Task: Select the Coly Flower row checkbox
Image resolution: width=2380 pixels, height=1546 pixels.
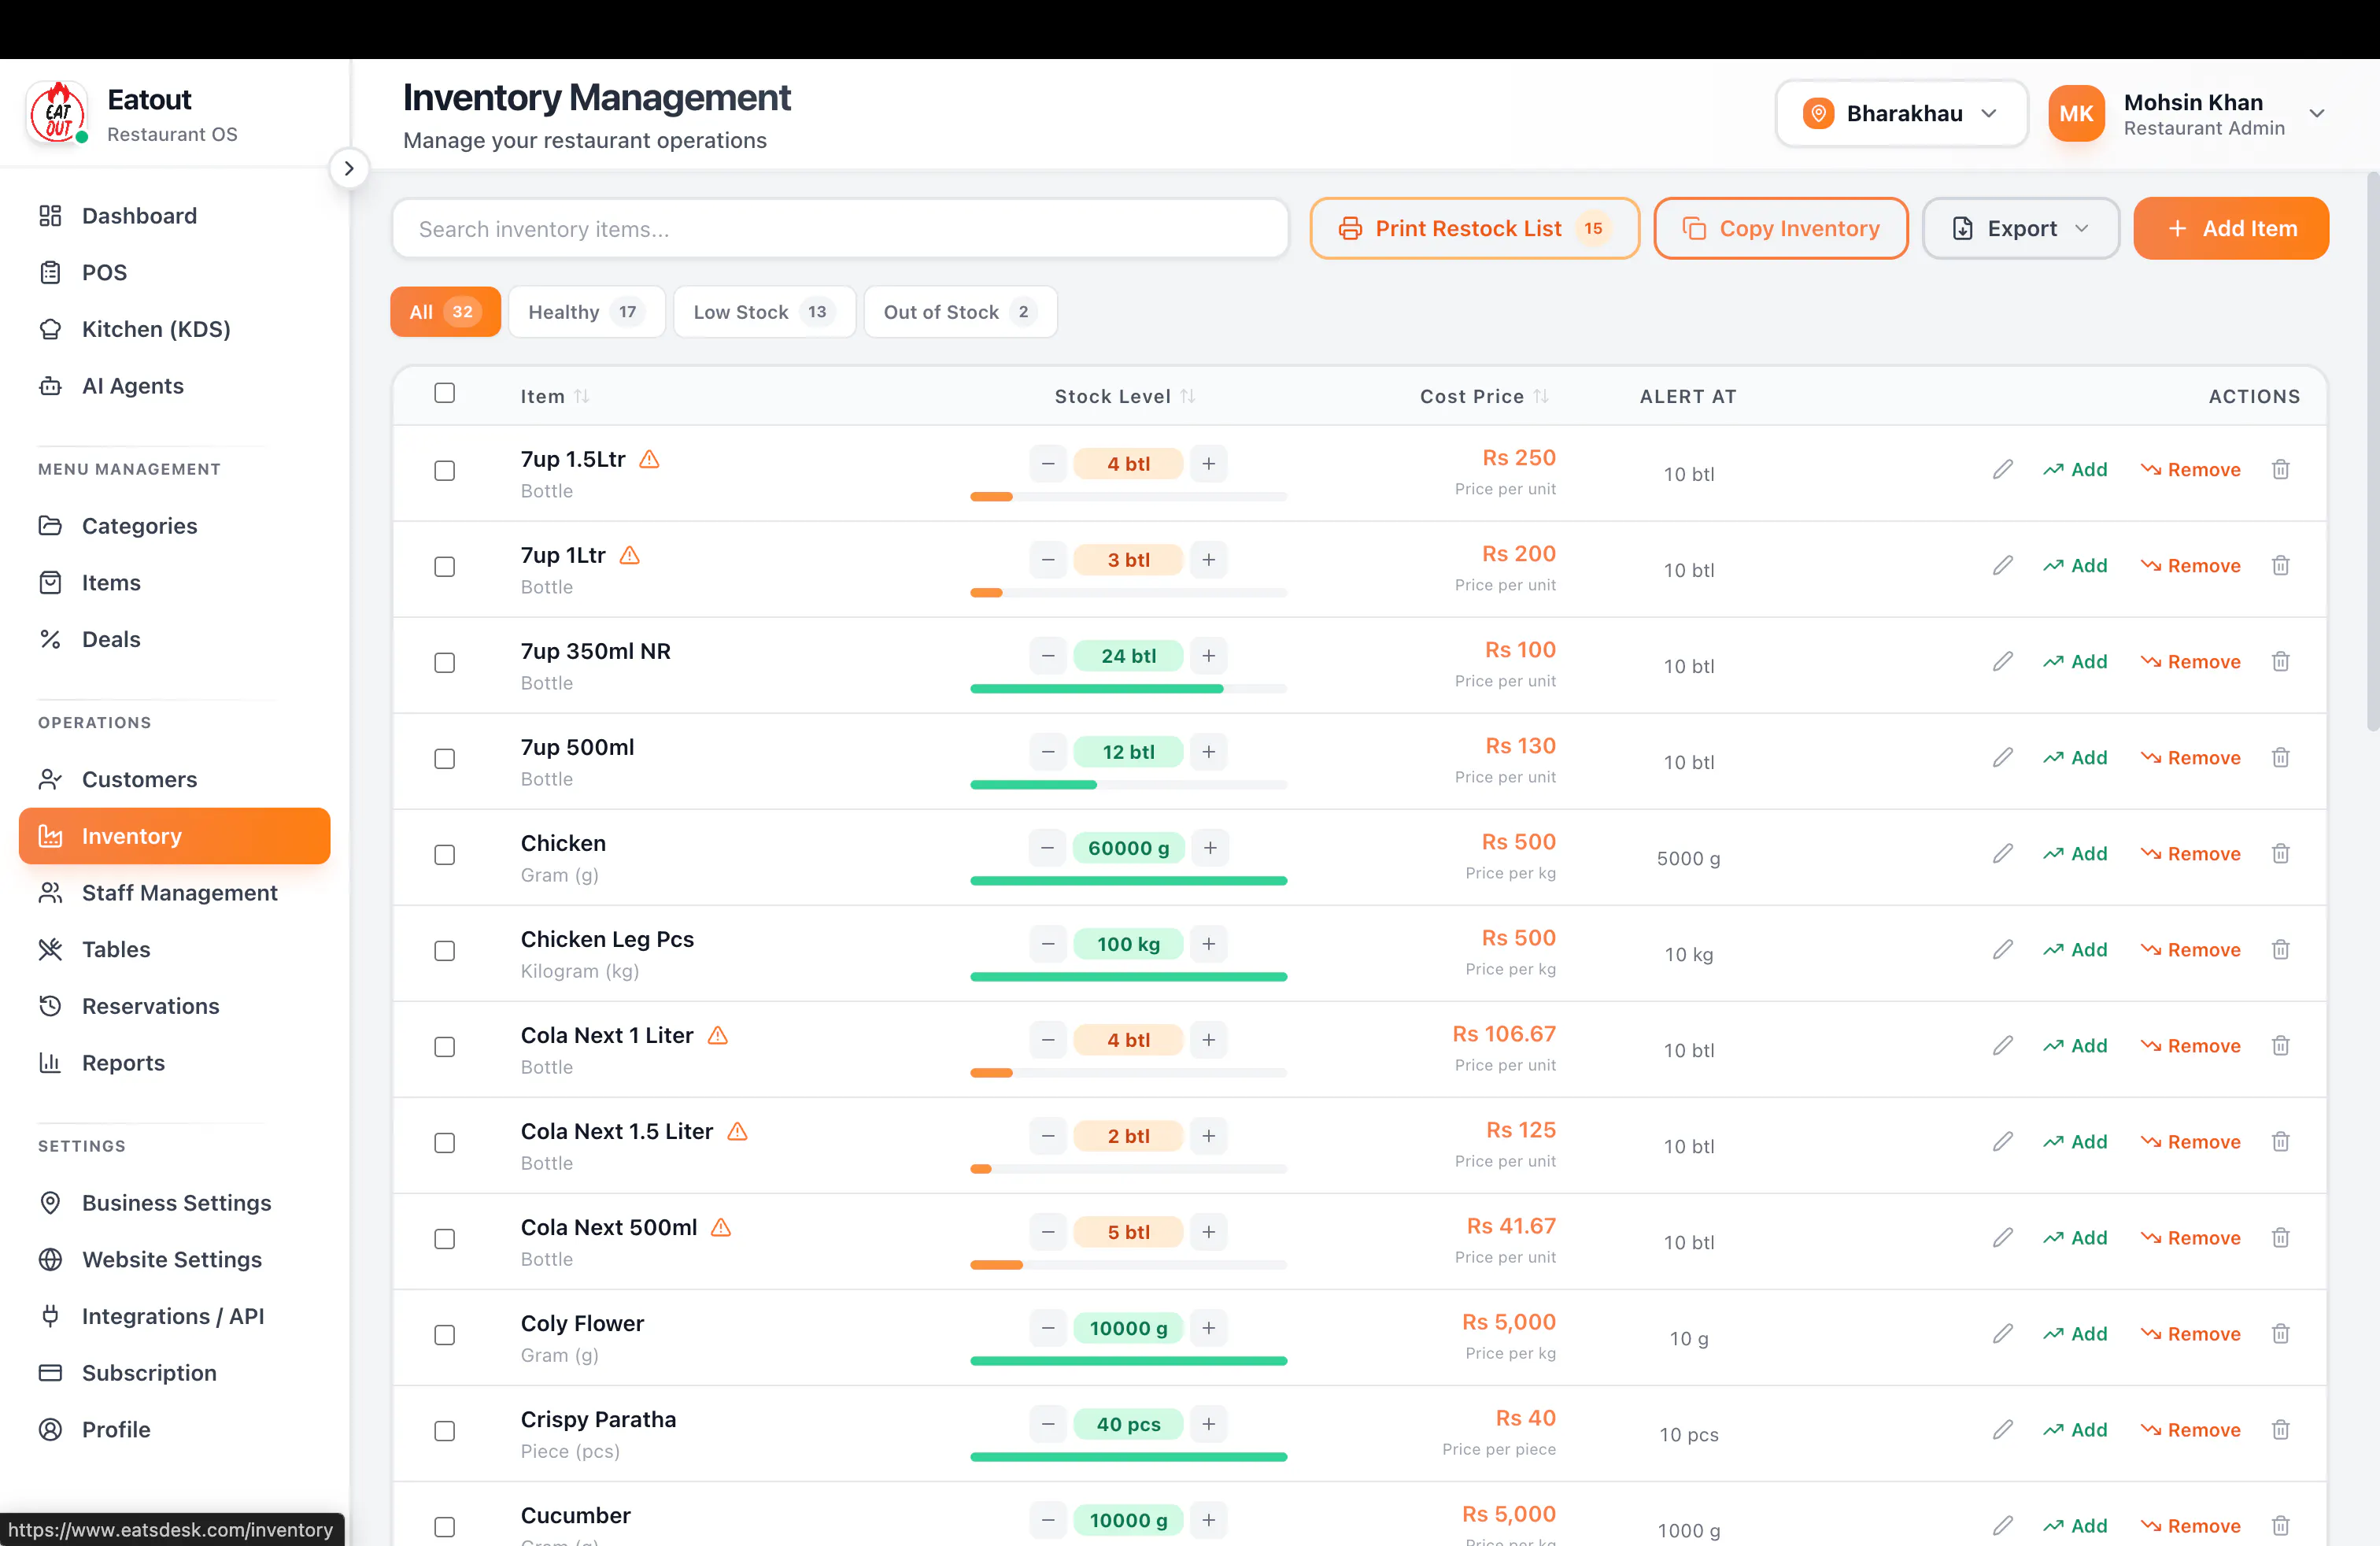Action: click(x=445, y=1334)
